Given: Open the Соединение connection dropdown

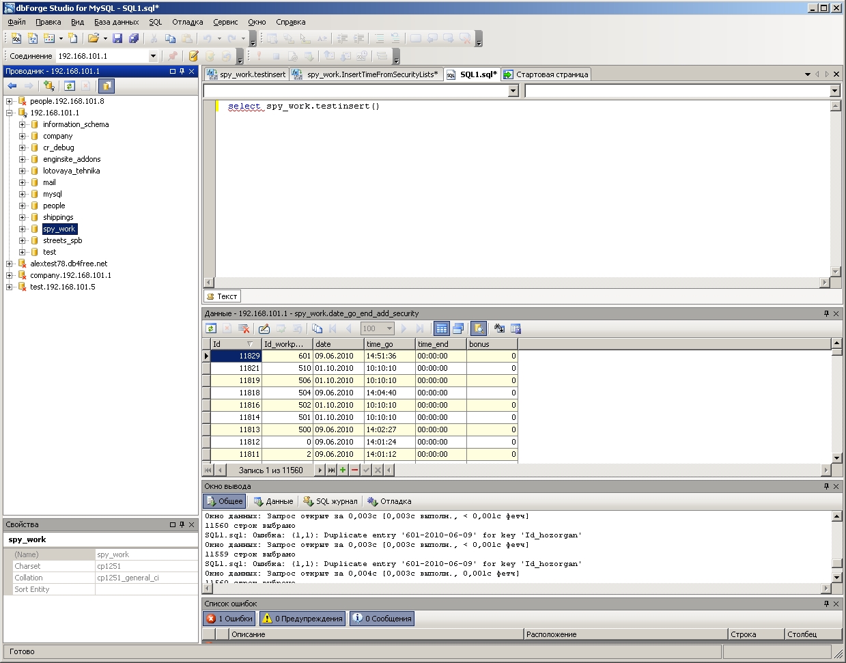Looking at the screenshot, I should pyautogui.click(x=153, y=56).
